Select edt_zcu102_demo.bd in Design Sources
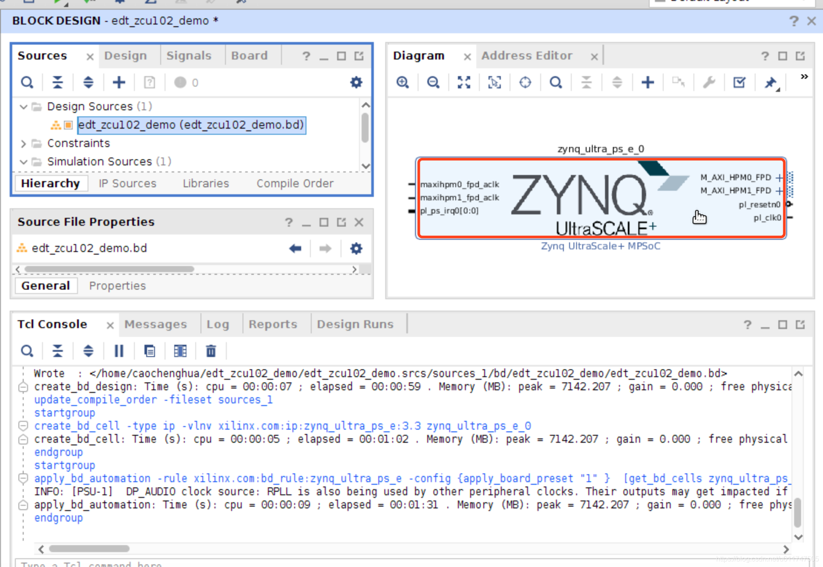Viewport: 823px width, 567px height. 191,125
